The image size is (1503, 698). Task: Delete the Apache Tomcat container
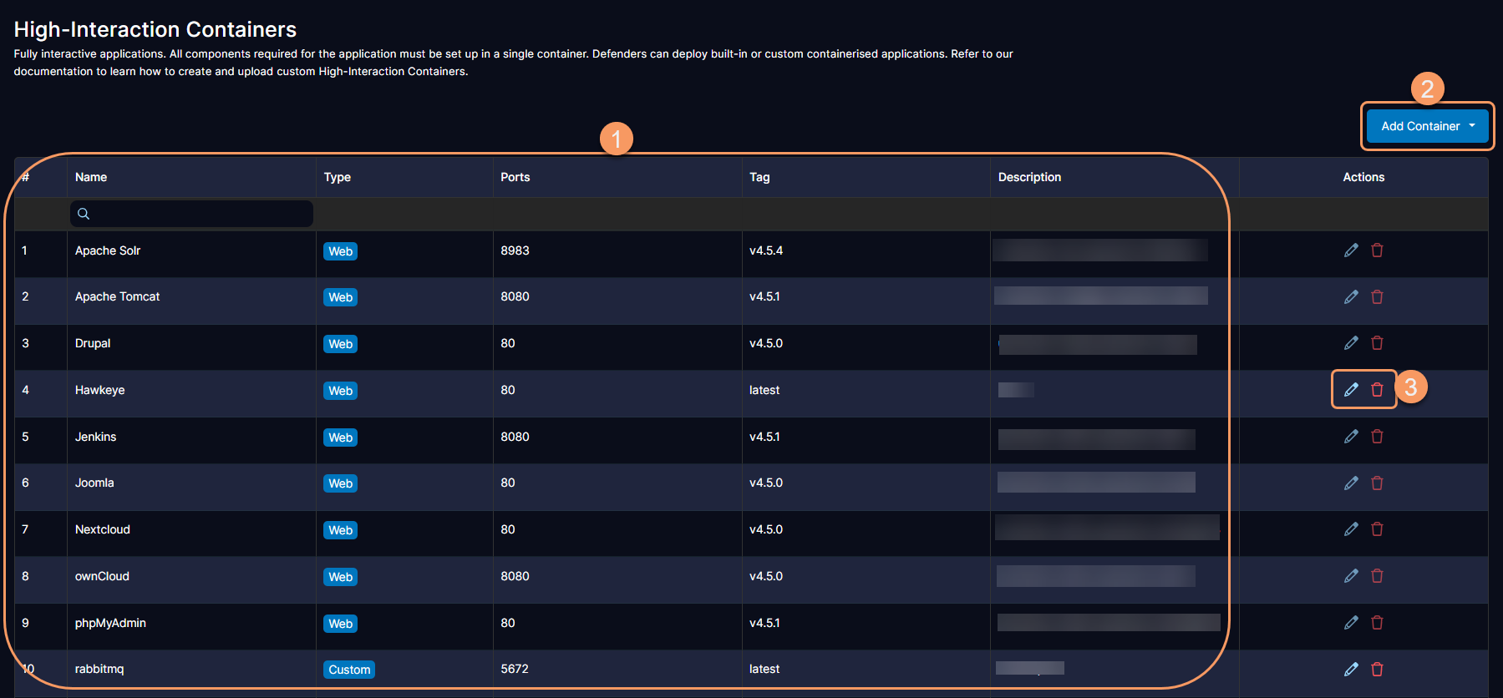[1377, 297]
